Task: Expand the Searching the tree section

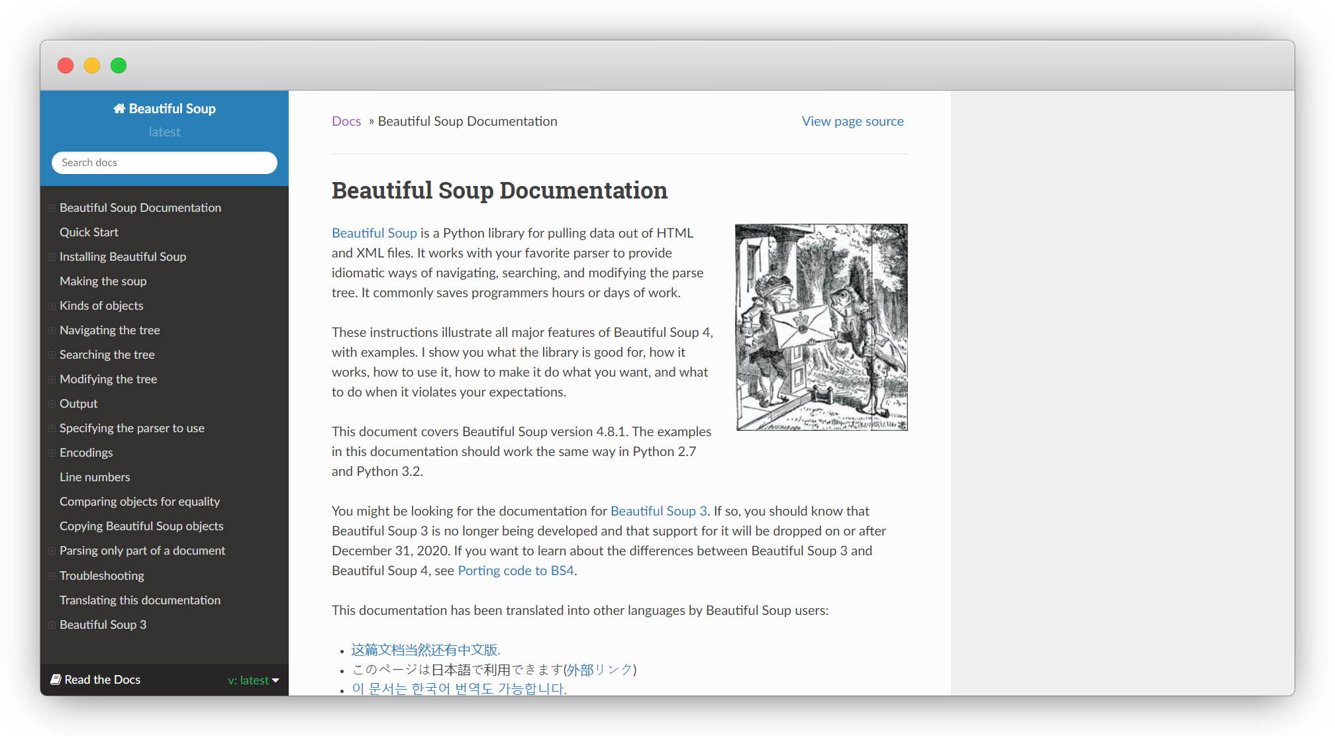Action: [x=52, y=355]
